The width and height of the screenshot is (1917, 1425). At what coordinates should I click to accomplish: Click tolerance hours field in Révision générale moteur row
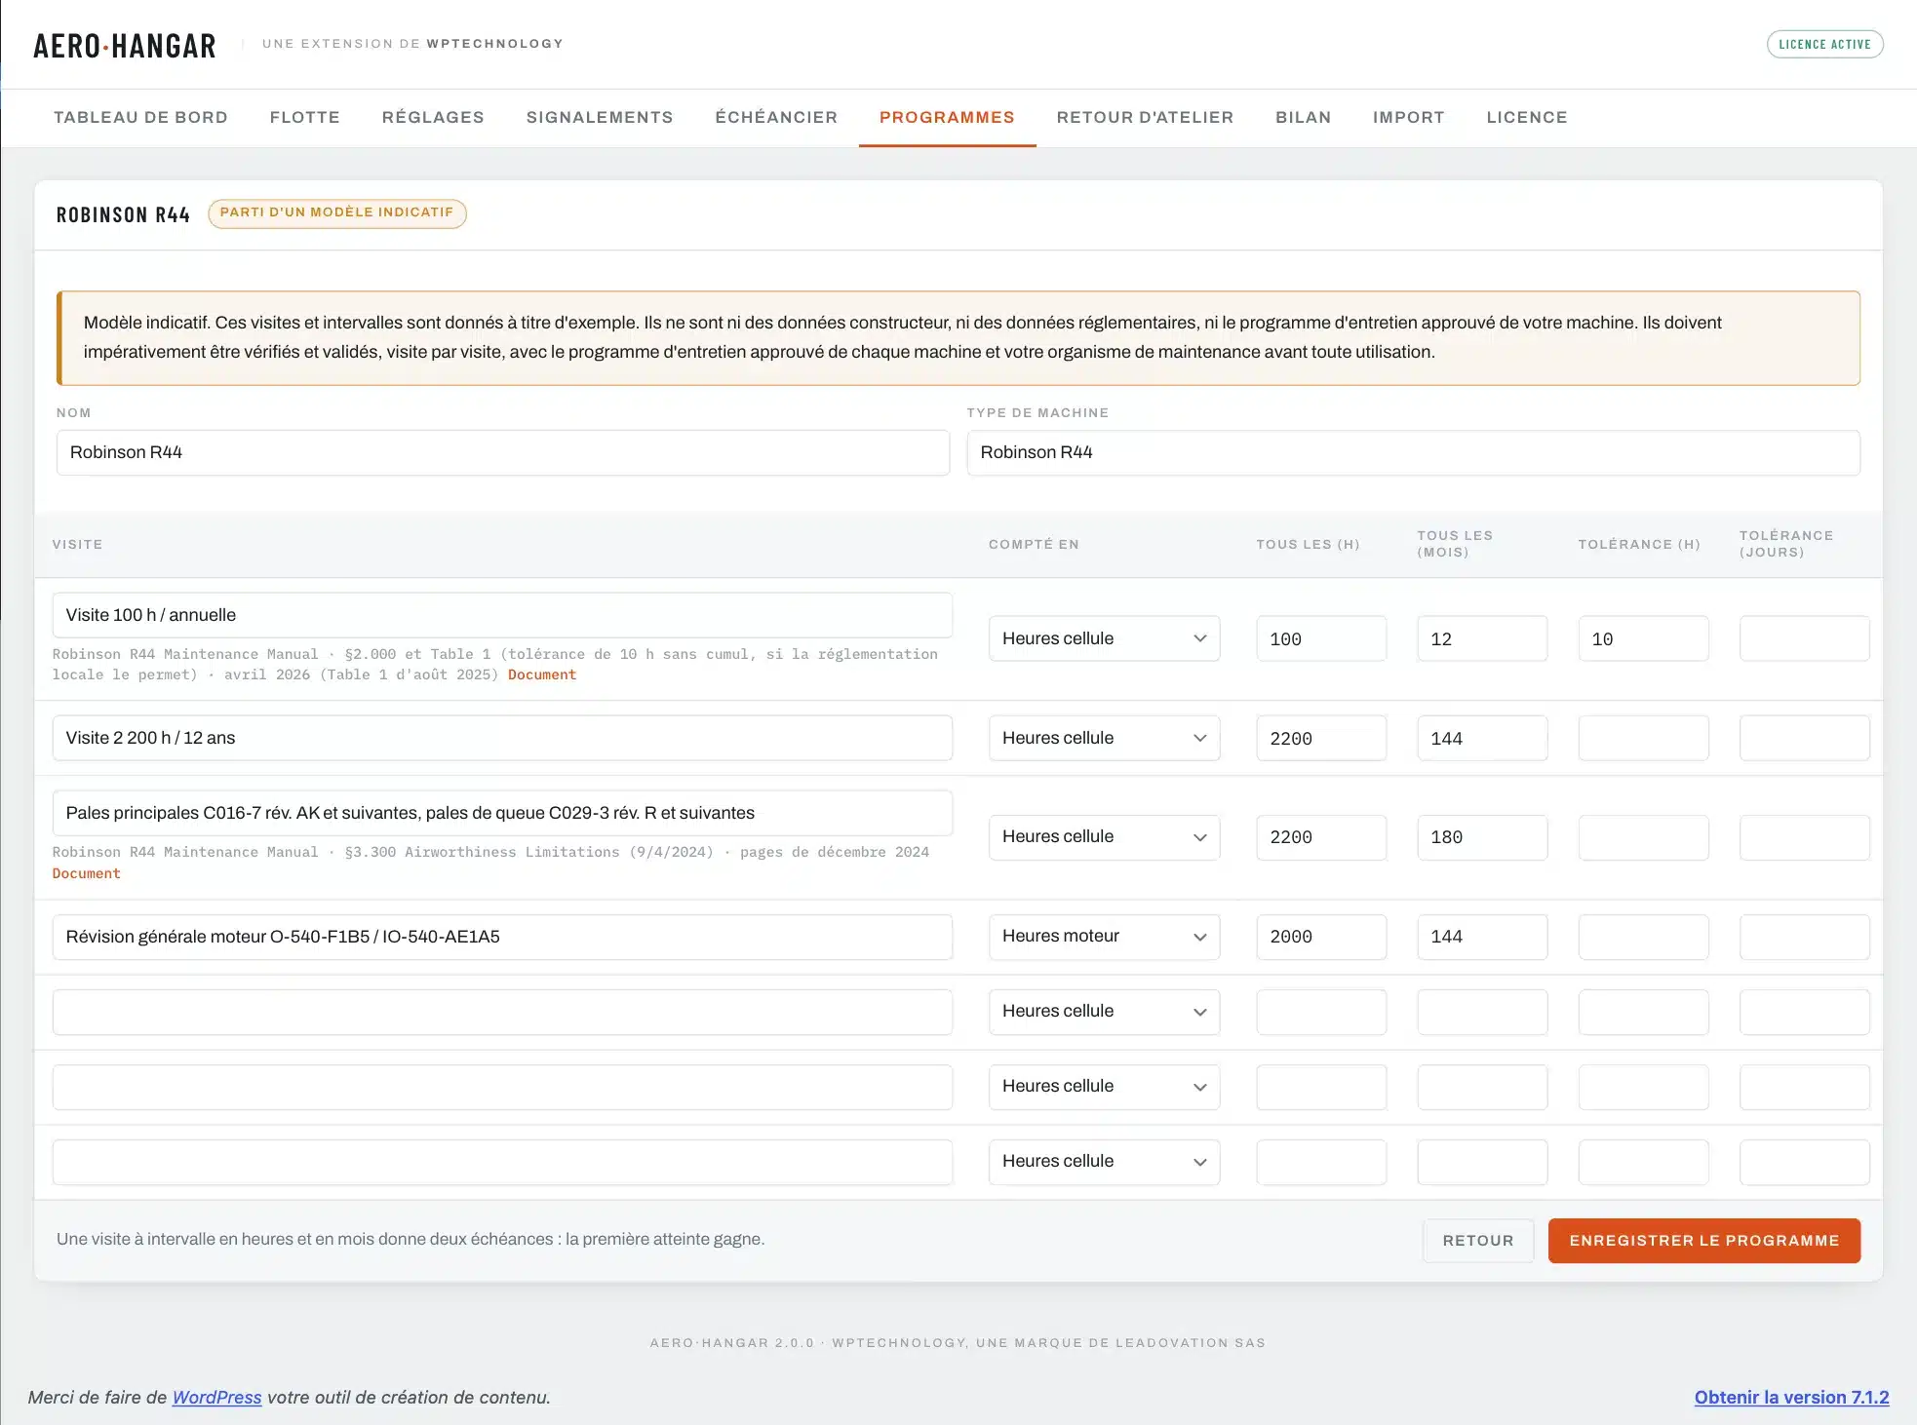pos(1643,937)
